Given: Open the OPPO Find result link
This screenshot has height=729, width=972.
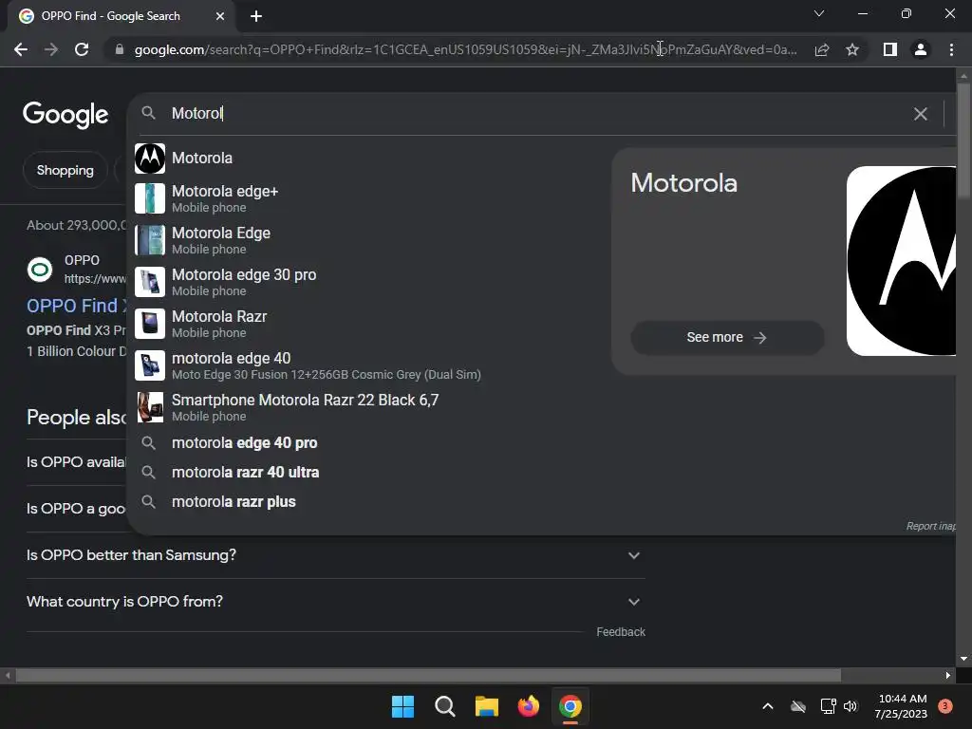Looking at the screenshot, I should tap(77, 306).
